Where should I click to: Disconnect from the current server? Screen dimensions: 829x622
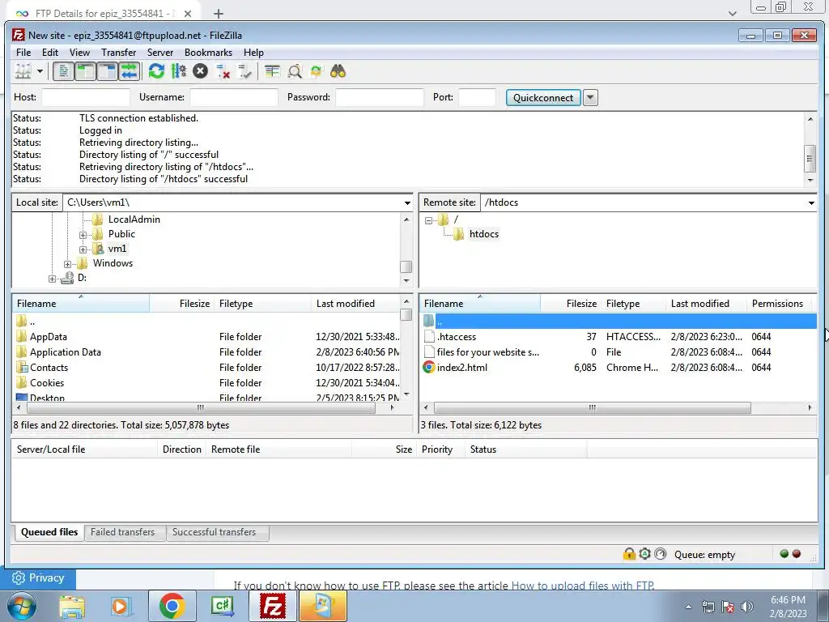(x=223, y=71)
